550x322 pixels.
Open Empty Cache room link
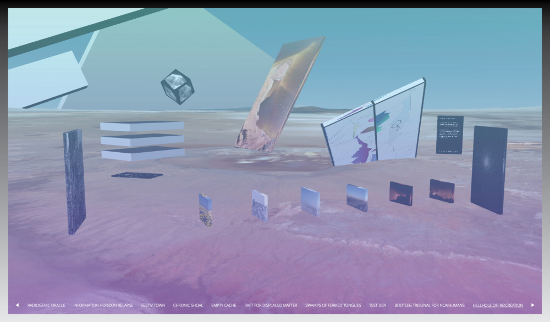(223, 305)
